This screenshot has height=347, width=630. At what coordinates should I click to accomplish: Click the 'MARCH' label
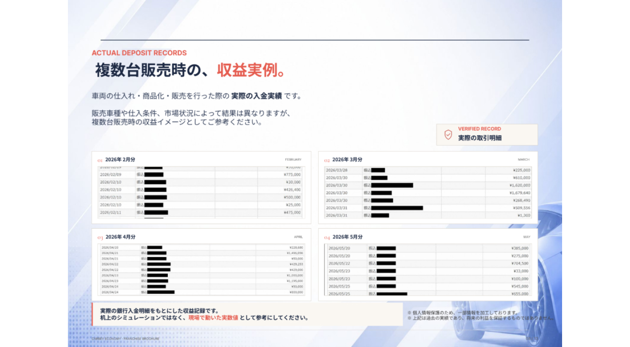pos(523,160)
